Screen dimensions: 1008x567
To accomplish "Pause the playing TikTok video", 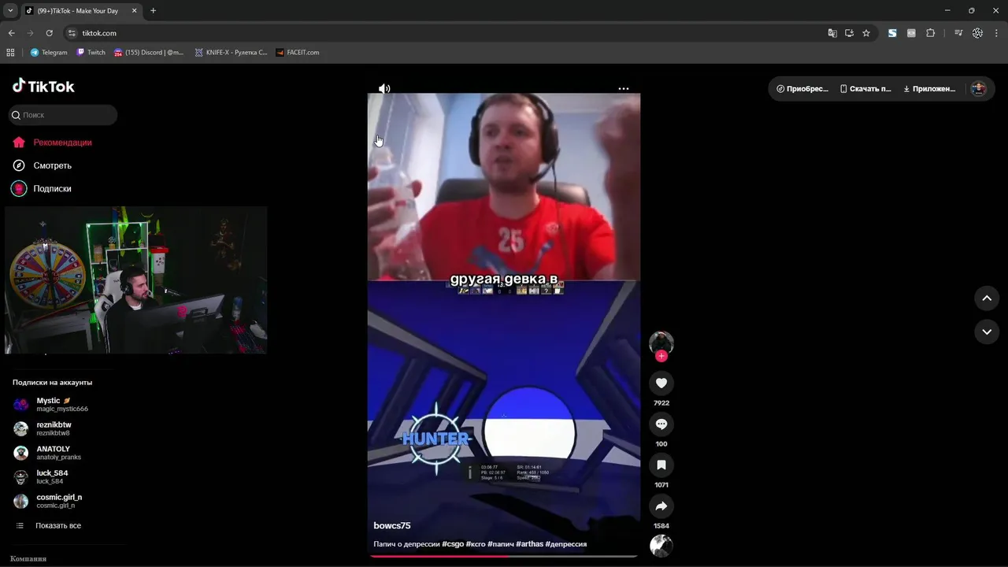I will 504,324.
